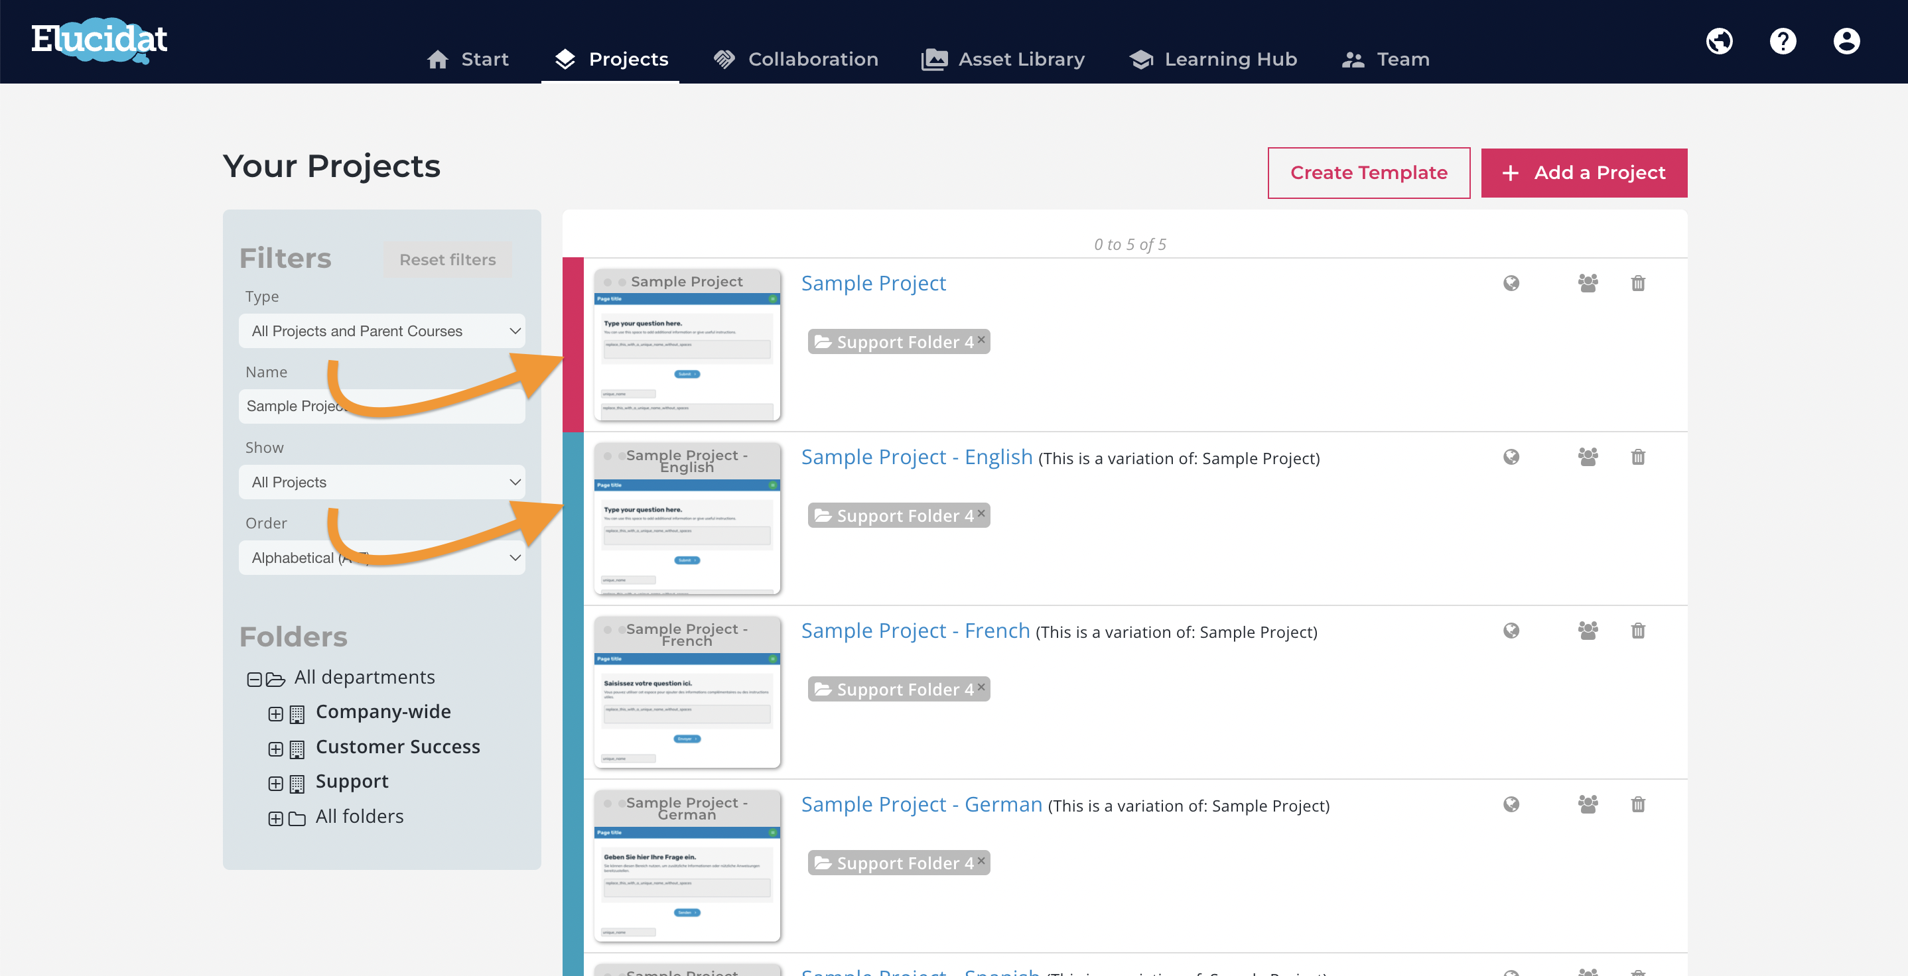Click the Customer Success building icon
This screenshot has height=976, width=1908.
(x=297, y=749)
